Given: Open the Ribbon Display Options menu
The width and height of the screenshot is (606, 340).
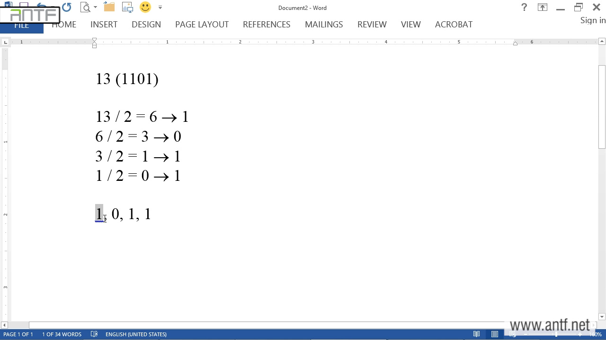Looking at the screenshot, I should [542, 7].
